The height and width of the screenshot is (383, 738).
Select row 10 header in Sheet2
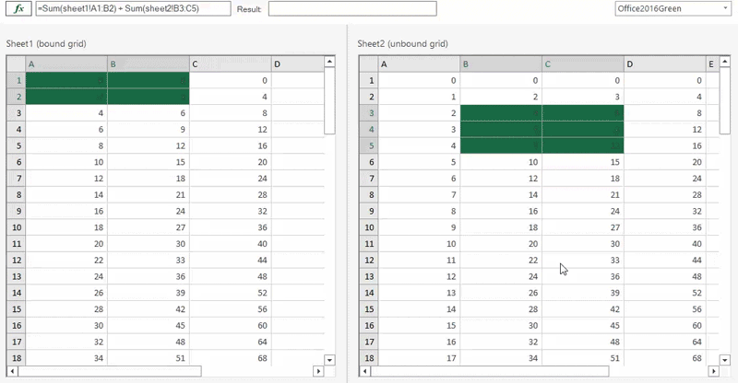point(369,227)
